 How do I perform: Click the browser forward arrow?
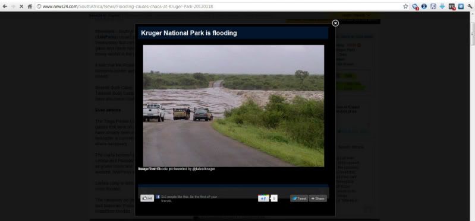[13, 7]
